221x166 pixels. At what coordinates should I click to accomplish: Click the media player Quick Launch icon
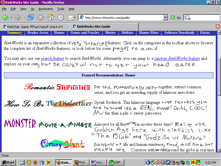click(x=48, y=162)
